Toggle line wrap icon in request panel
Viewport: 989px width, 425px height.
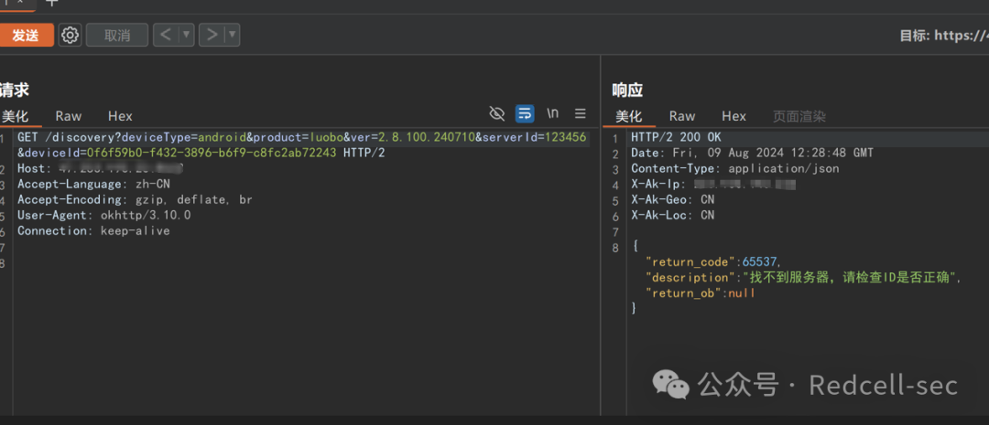tap(525, 113)
